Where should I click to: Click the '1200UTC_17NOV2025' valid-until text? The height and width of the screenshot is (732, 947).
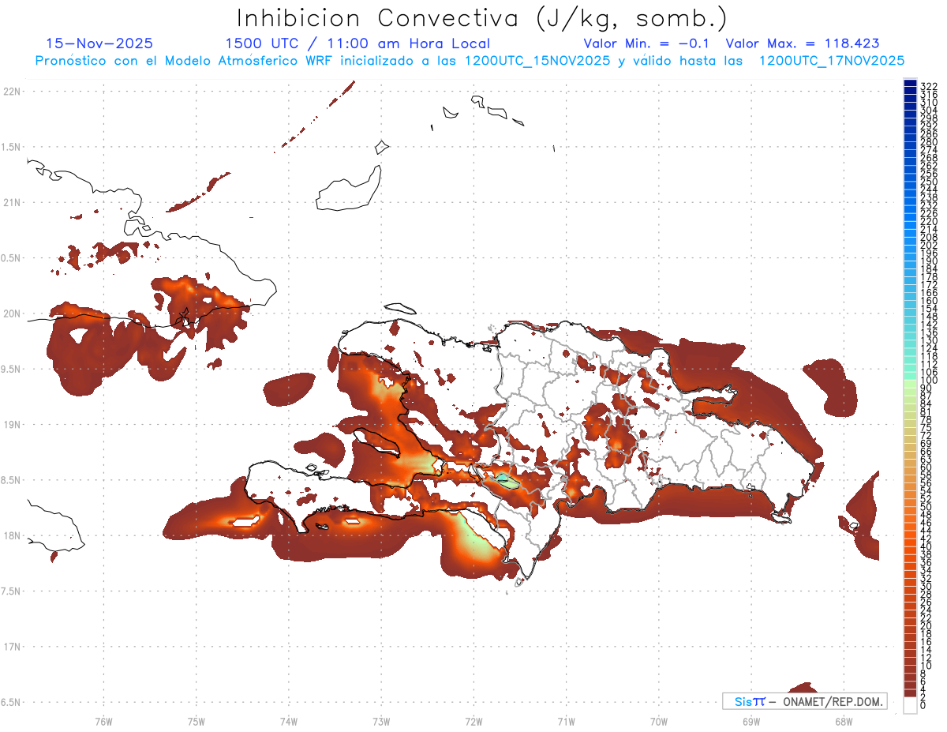pos(831,61)
